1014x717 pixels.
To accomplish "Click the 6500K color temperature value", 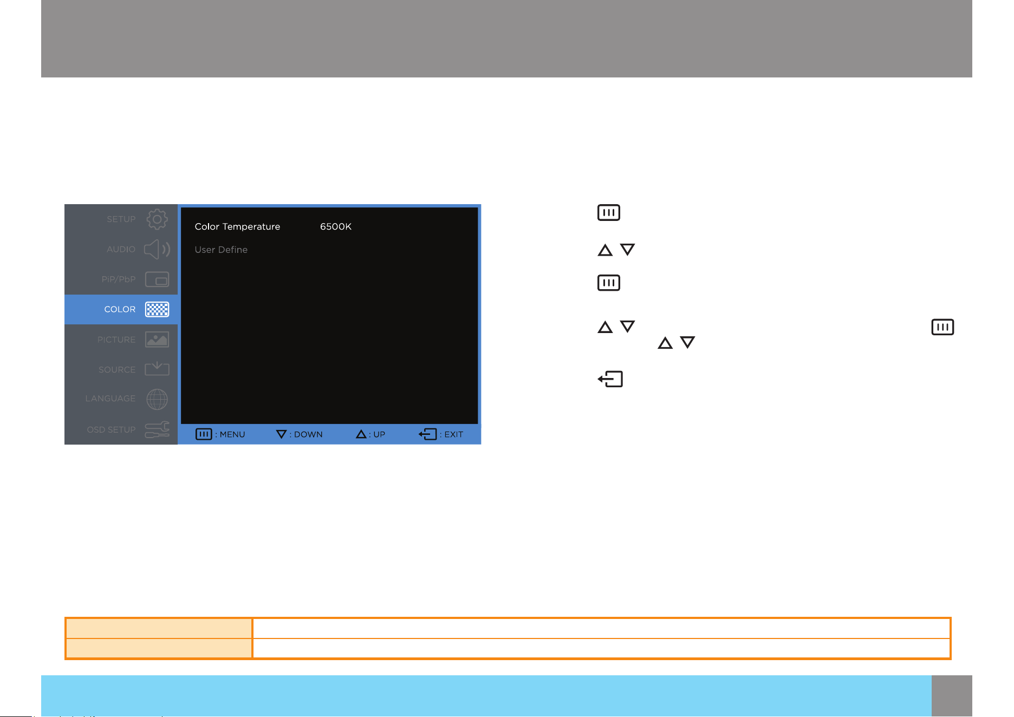I will [x=336, y=226].
